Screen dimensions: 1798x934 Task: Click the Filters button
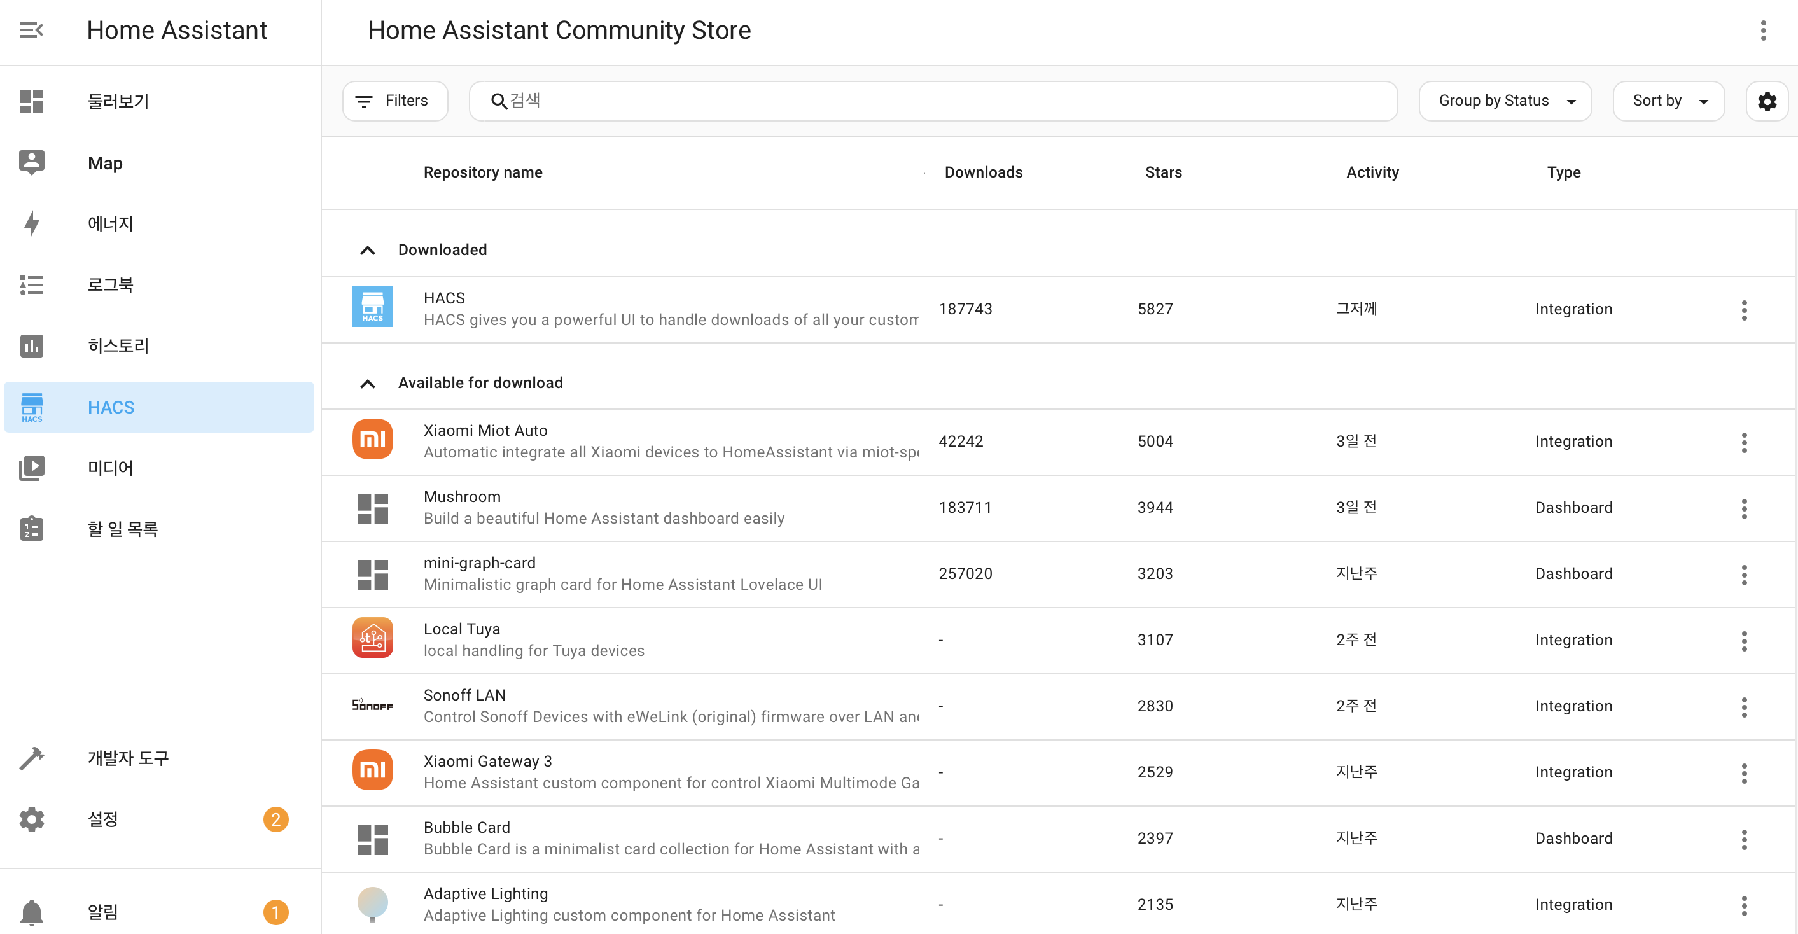[394, 101]
